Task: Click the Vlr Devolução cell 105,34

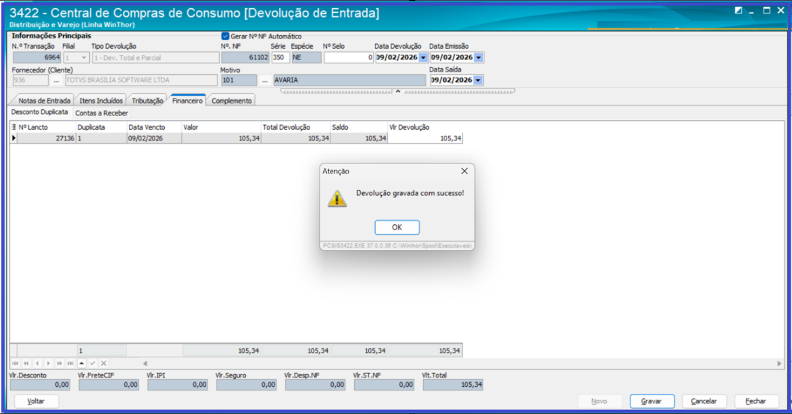Action: (x=425, y=138)
